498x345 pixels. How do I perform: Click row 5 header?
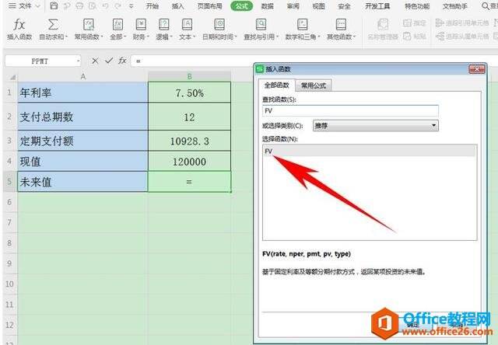click(x=9, y=181)
